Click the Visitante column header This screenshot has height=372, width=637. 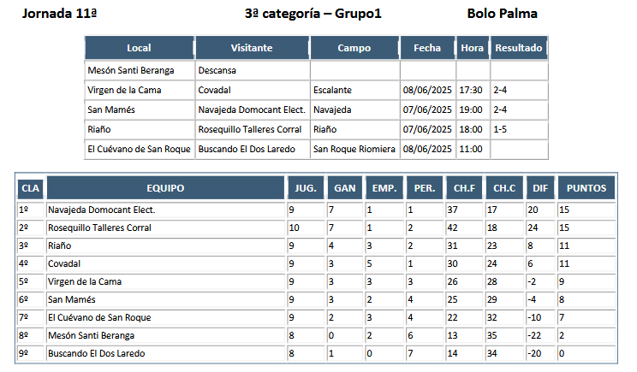[x=253, y=48]
